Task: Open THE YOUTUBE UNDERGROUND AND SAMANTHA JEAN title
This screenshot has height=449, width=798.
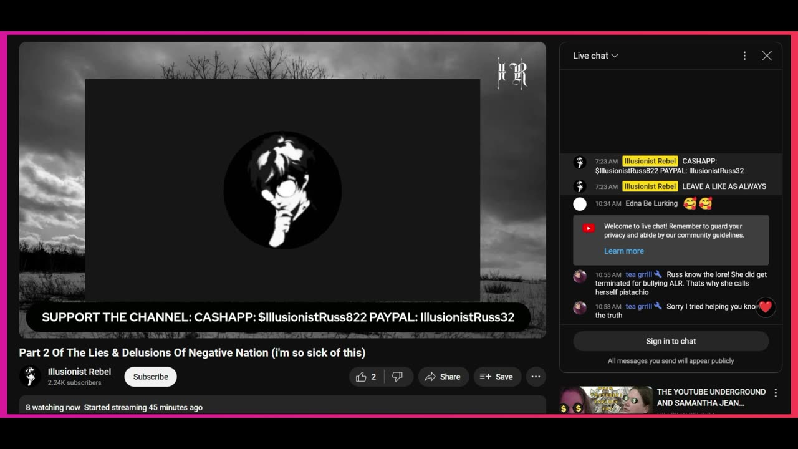Action: pyautogui.click(x=711, y=397)
